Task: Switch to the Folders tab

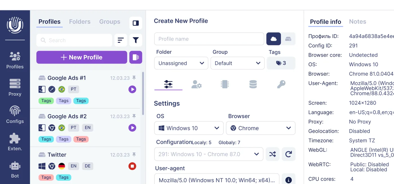Action: click(80, 22)
